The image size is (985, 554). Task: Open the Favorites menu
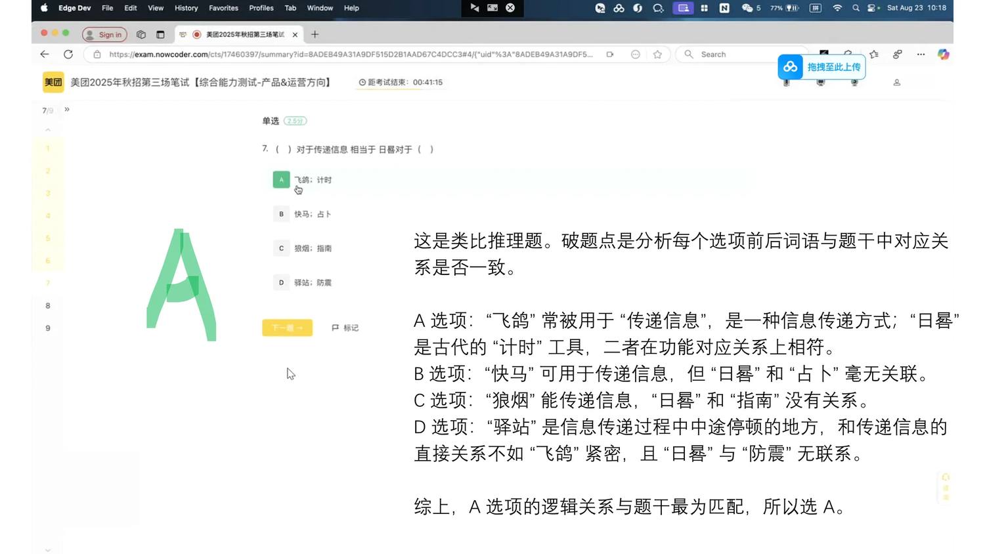pos(223,8)
